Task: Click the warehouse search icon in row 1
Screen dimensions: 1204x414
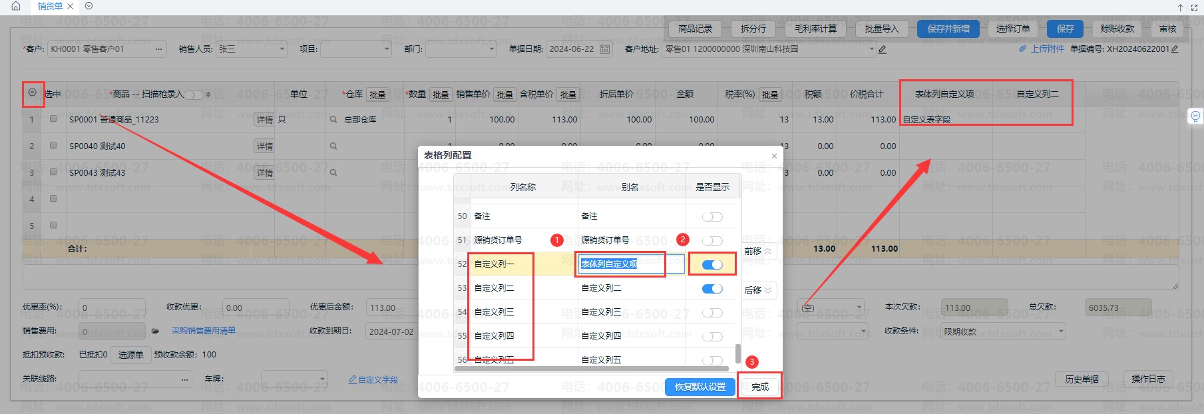Action: click(x=333, y=120)
